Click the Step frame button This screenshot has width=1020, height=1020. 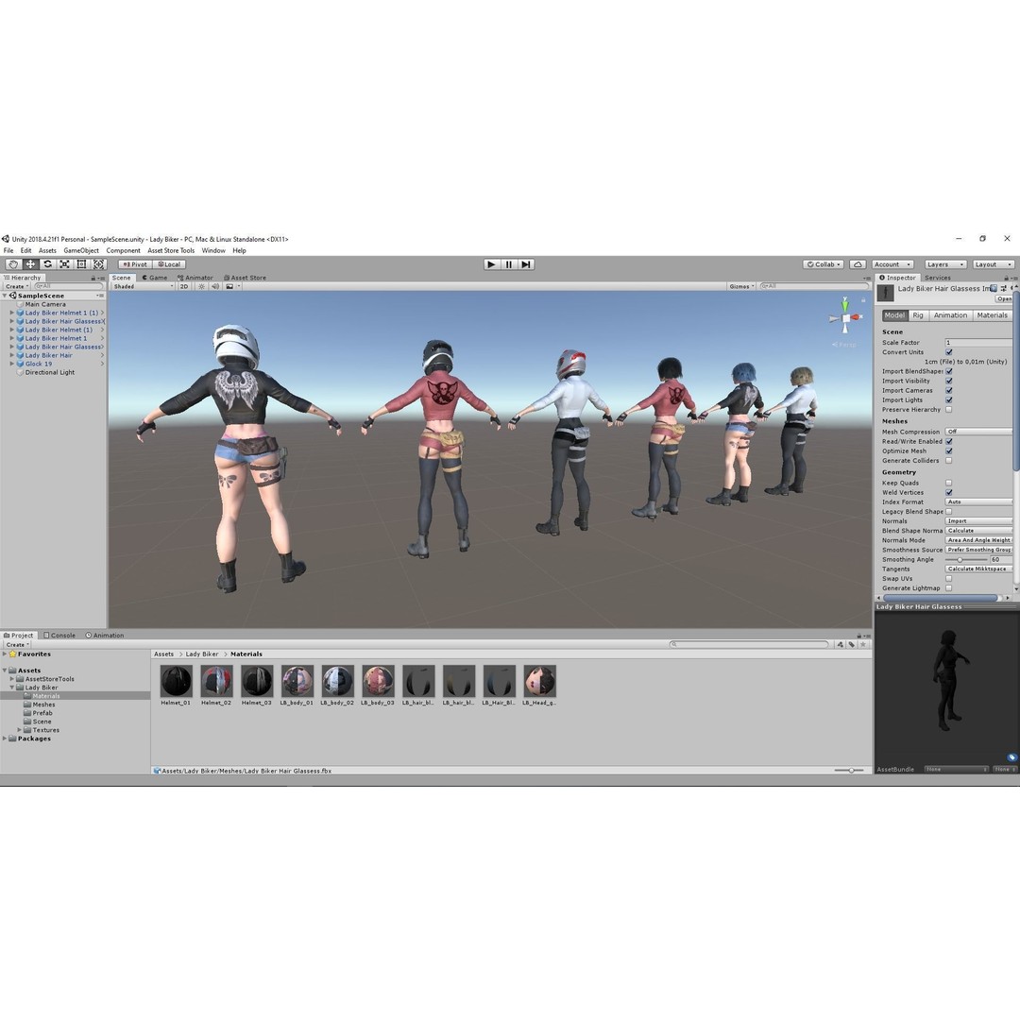(526, 264)
